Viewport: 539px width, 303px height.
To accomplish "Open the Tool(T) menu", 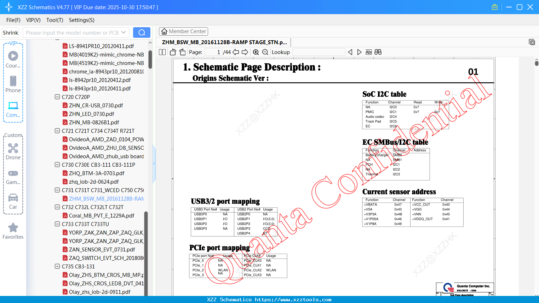I will coord(55,20).
